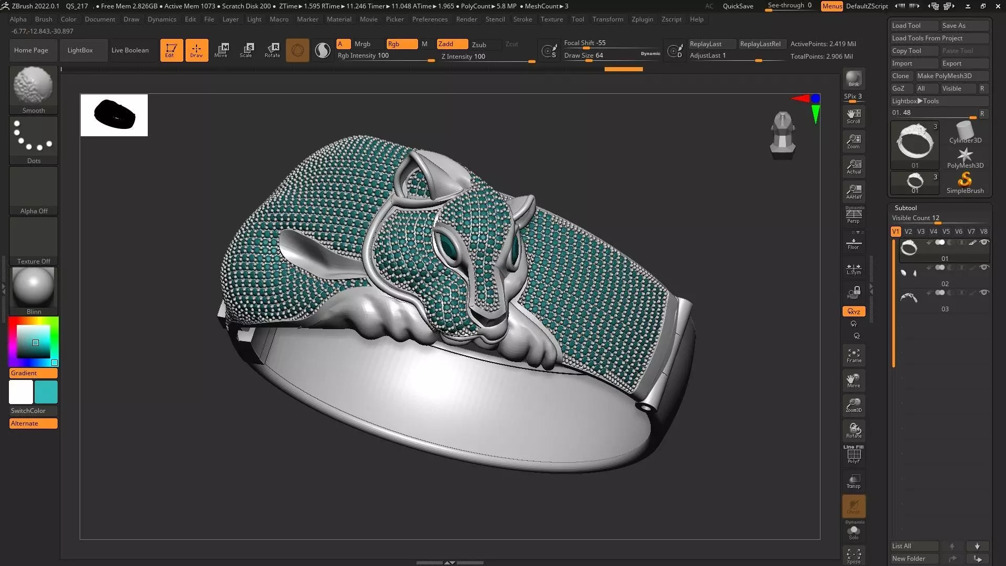This screenshot has width=1006, height=566.
Task: Click the Scroll canvas icon
Action: click(854, 116)
